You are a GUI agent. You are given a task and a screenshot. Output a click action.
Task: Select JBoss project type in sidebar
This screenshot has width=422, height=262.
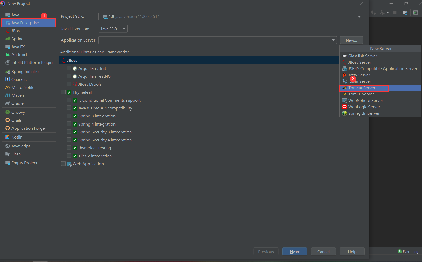(29, 31)
